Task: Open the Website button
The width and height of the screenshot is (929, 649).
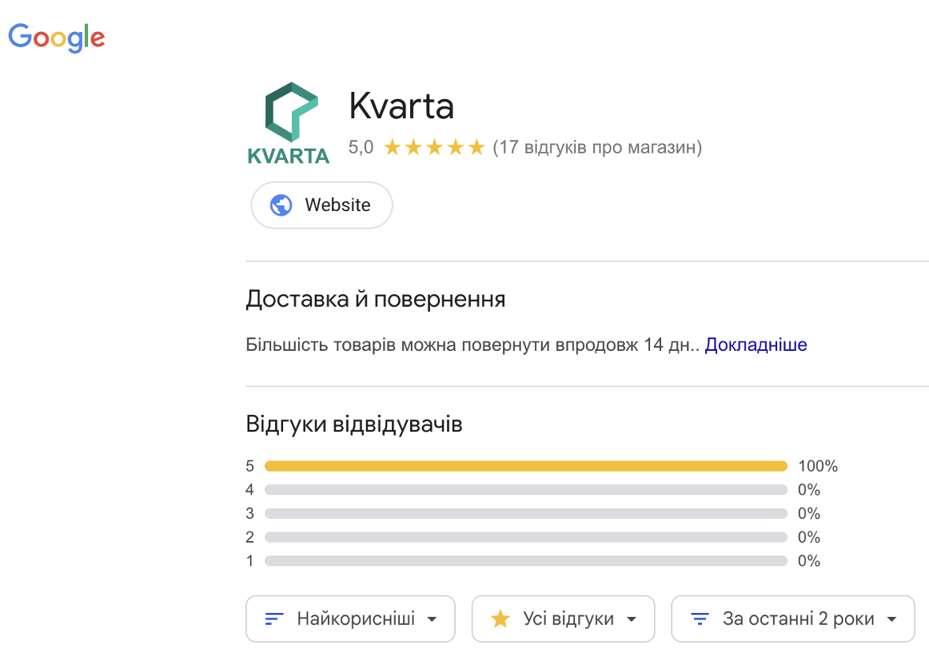Action: tap(321, 205)
